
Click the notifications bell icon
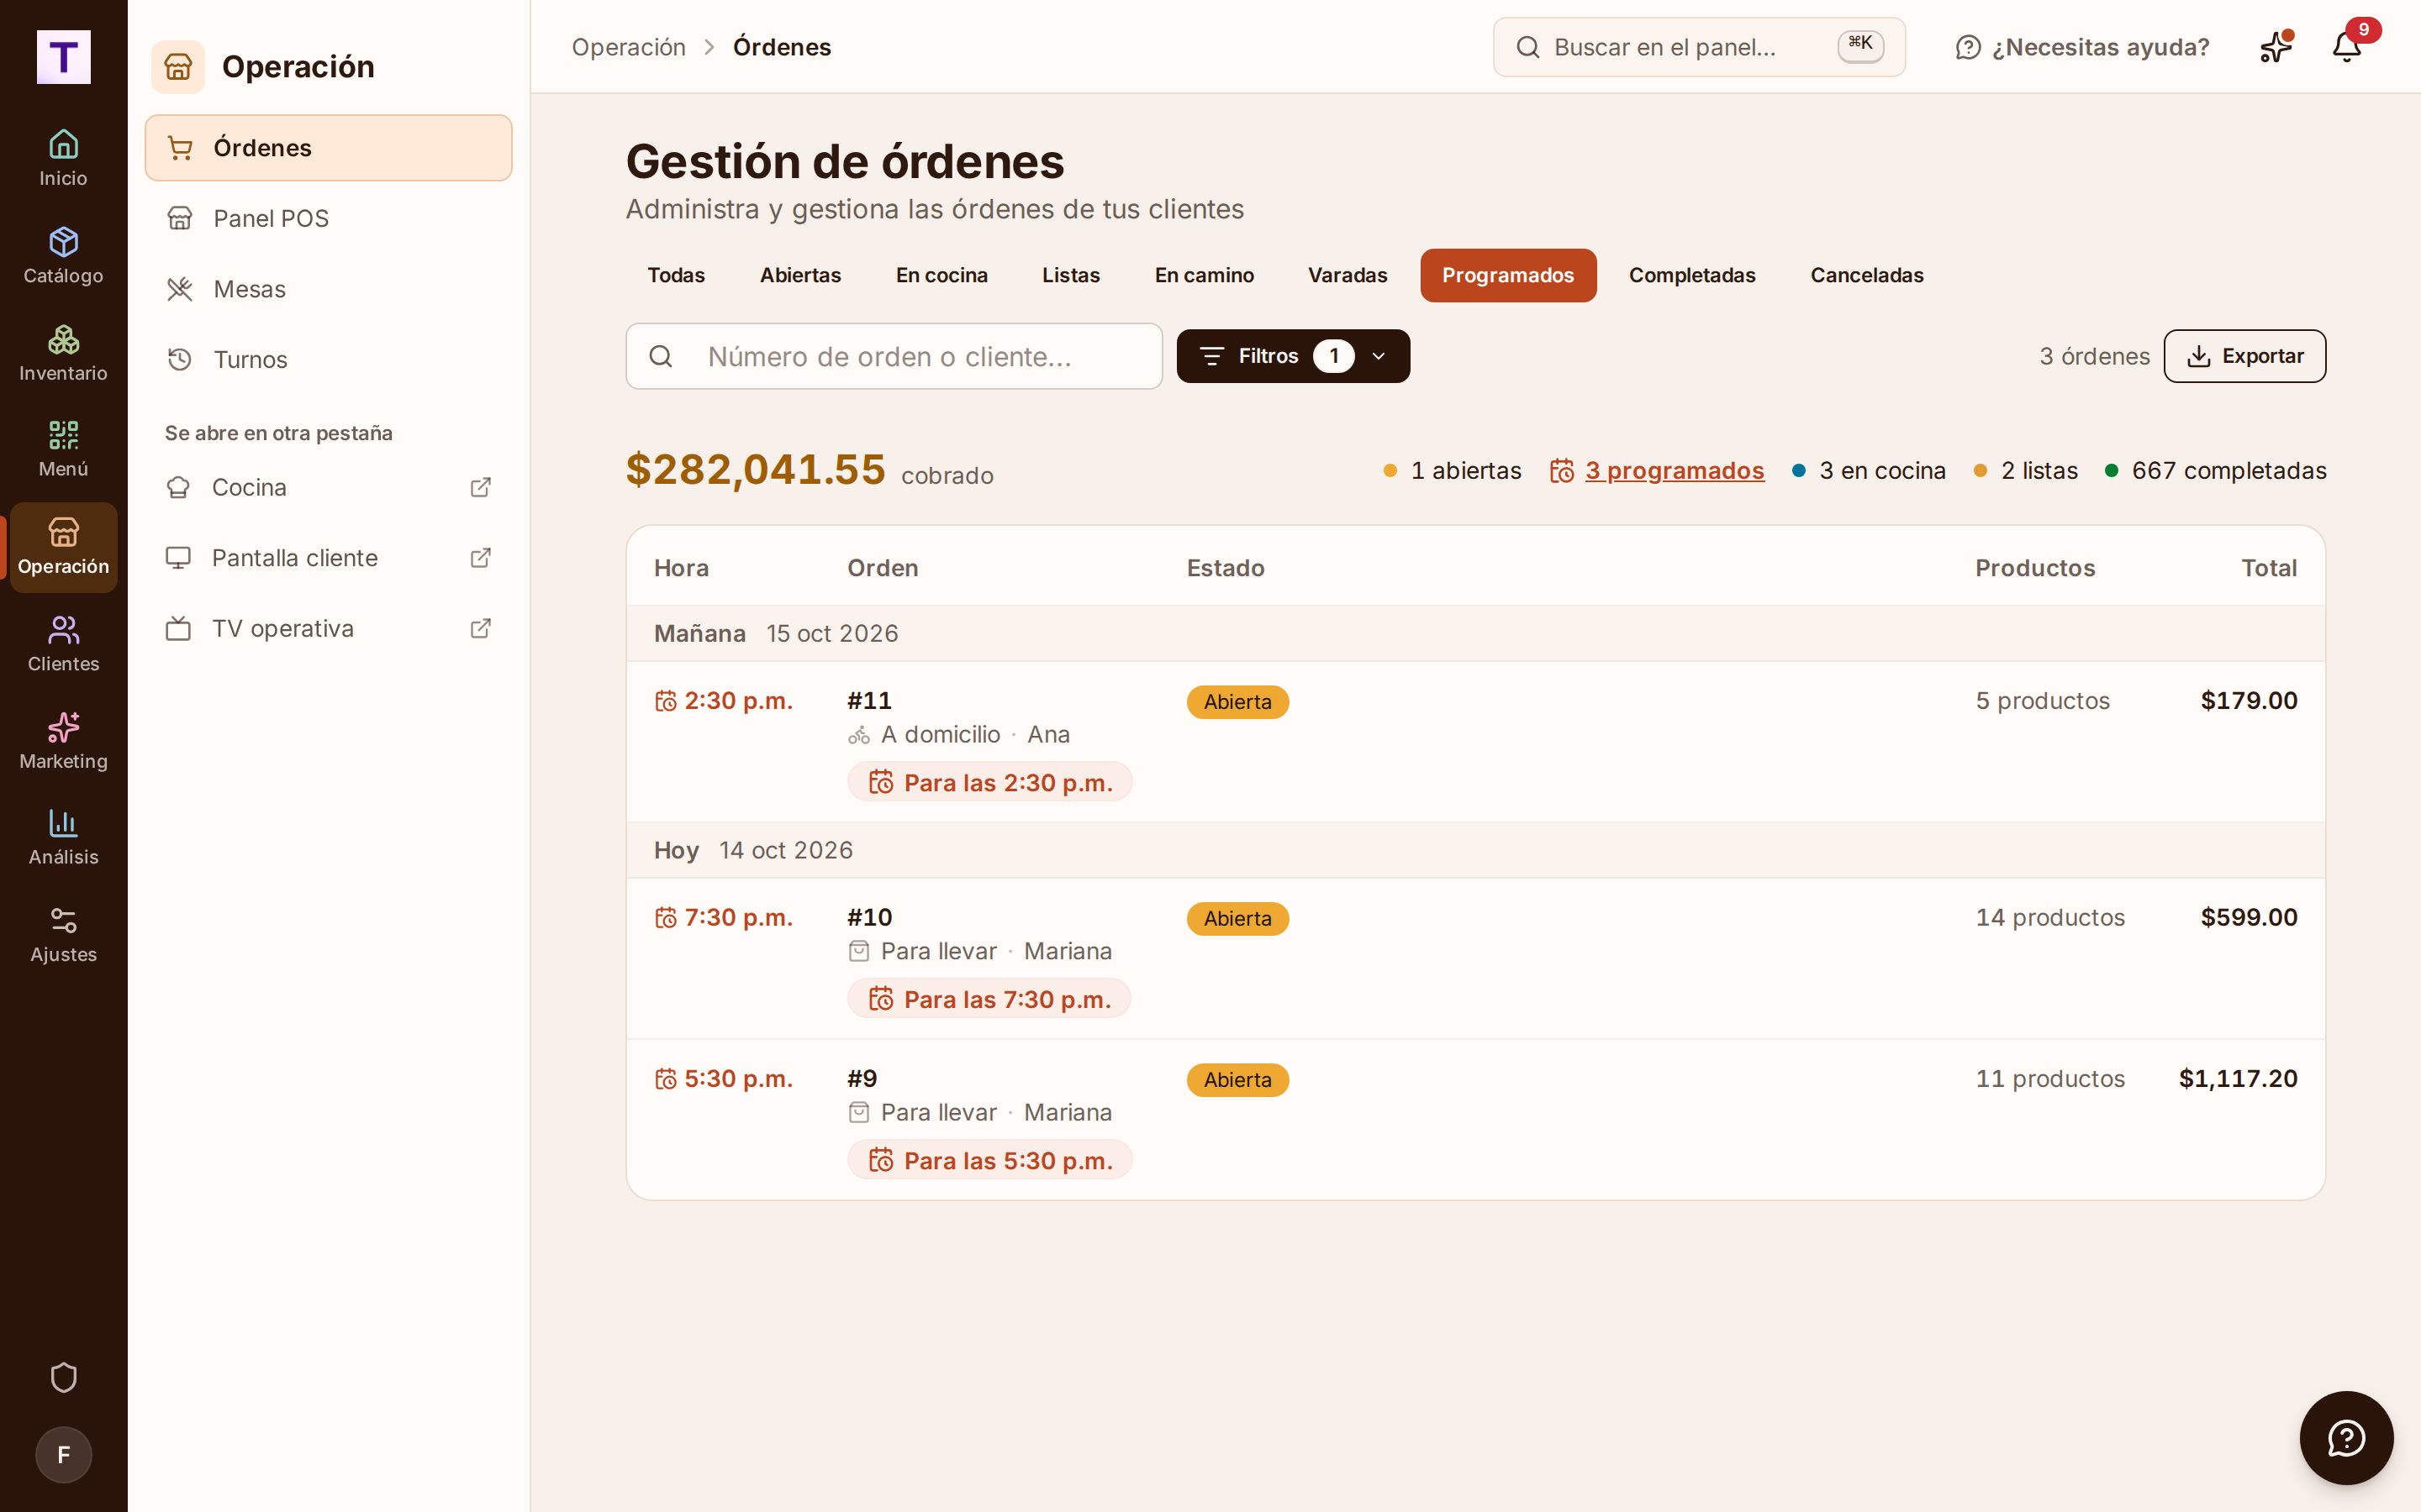coord(2346,47)
